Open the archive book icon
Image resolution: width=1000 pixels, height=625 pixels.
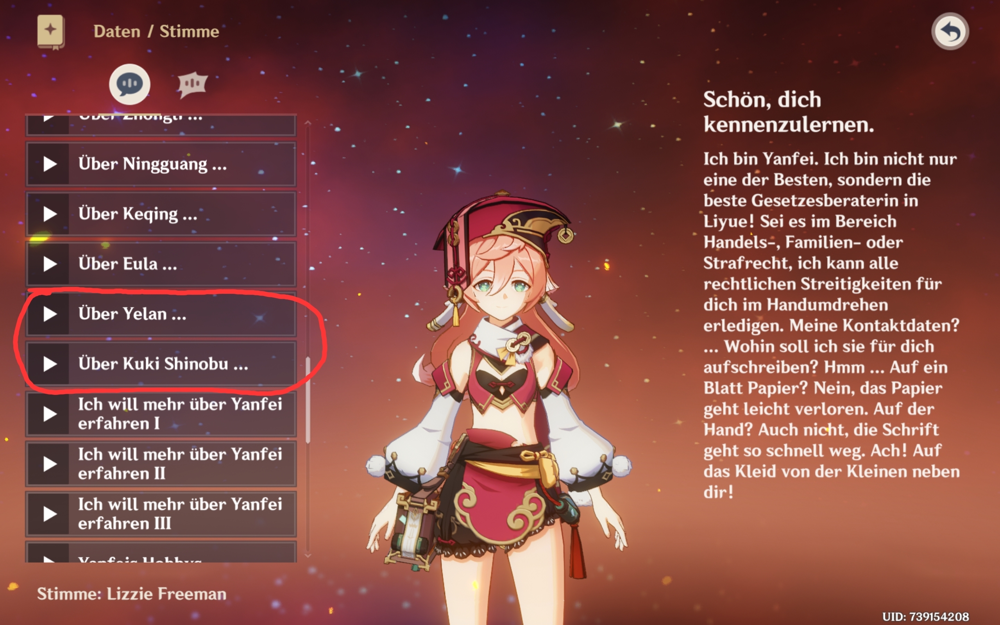(50, 32)
